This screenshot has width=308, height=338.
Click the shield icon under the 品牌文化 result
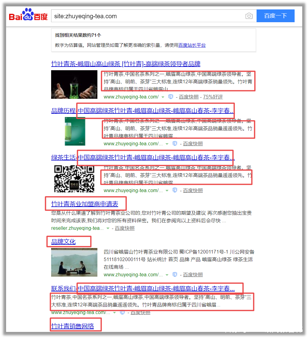[x=174, y=274]
